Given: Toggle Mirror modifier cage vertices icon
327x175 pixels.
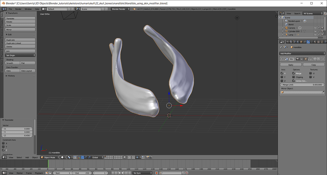Looking at the screenshot, I should [310, 59].
